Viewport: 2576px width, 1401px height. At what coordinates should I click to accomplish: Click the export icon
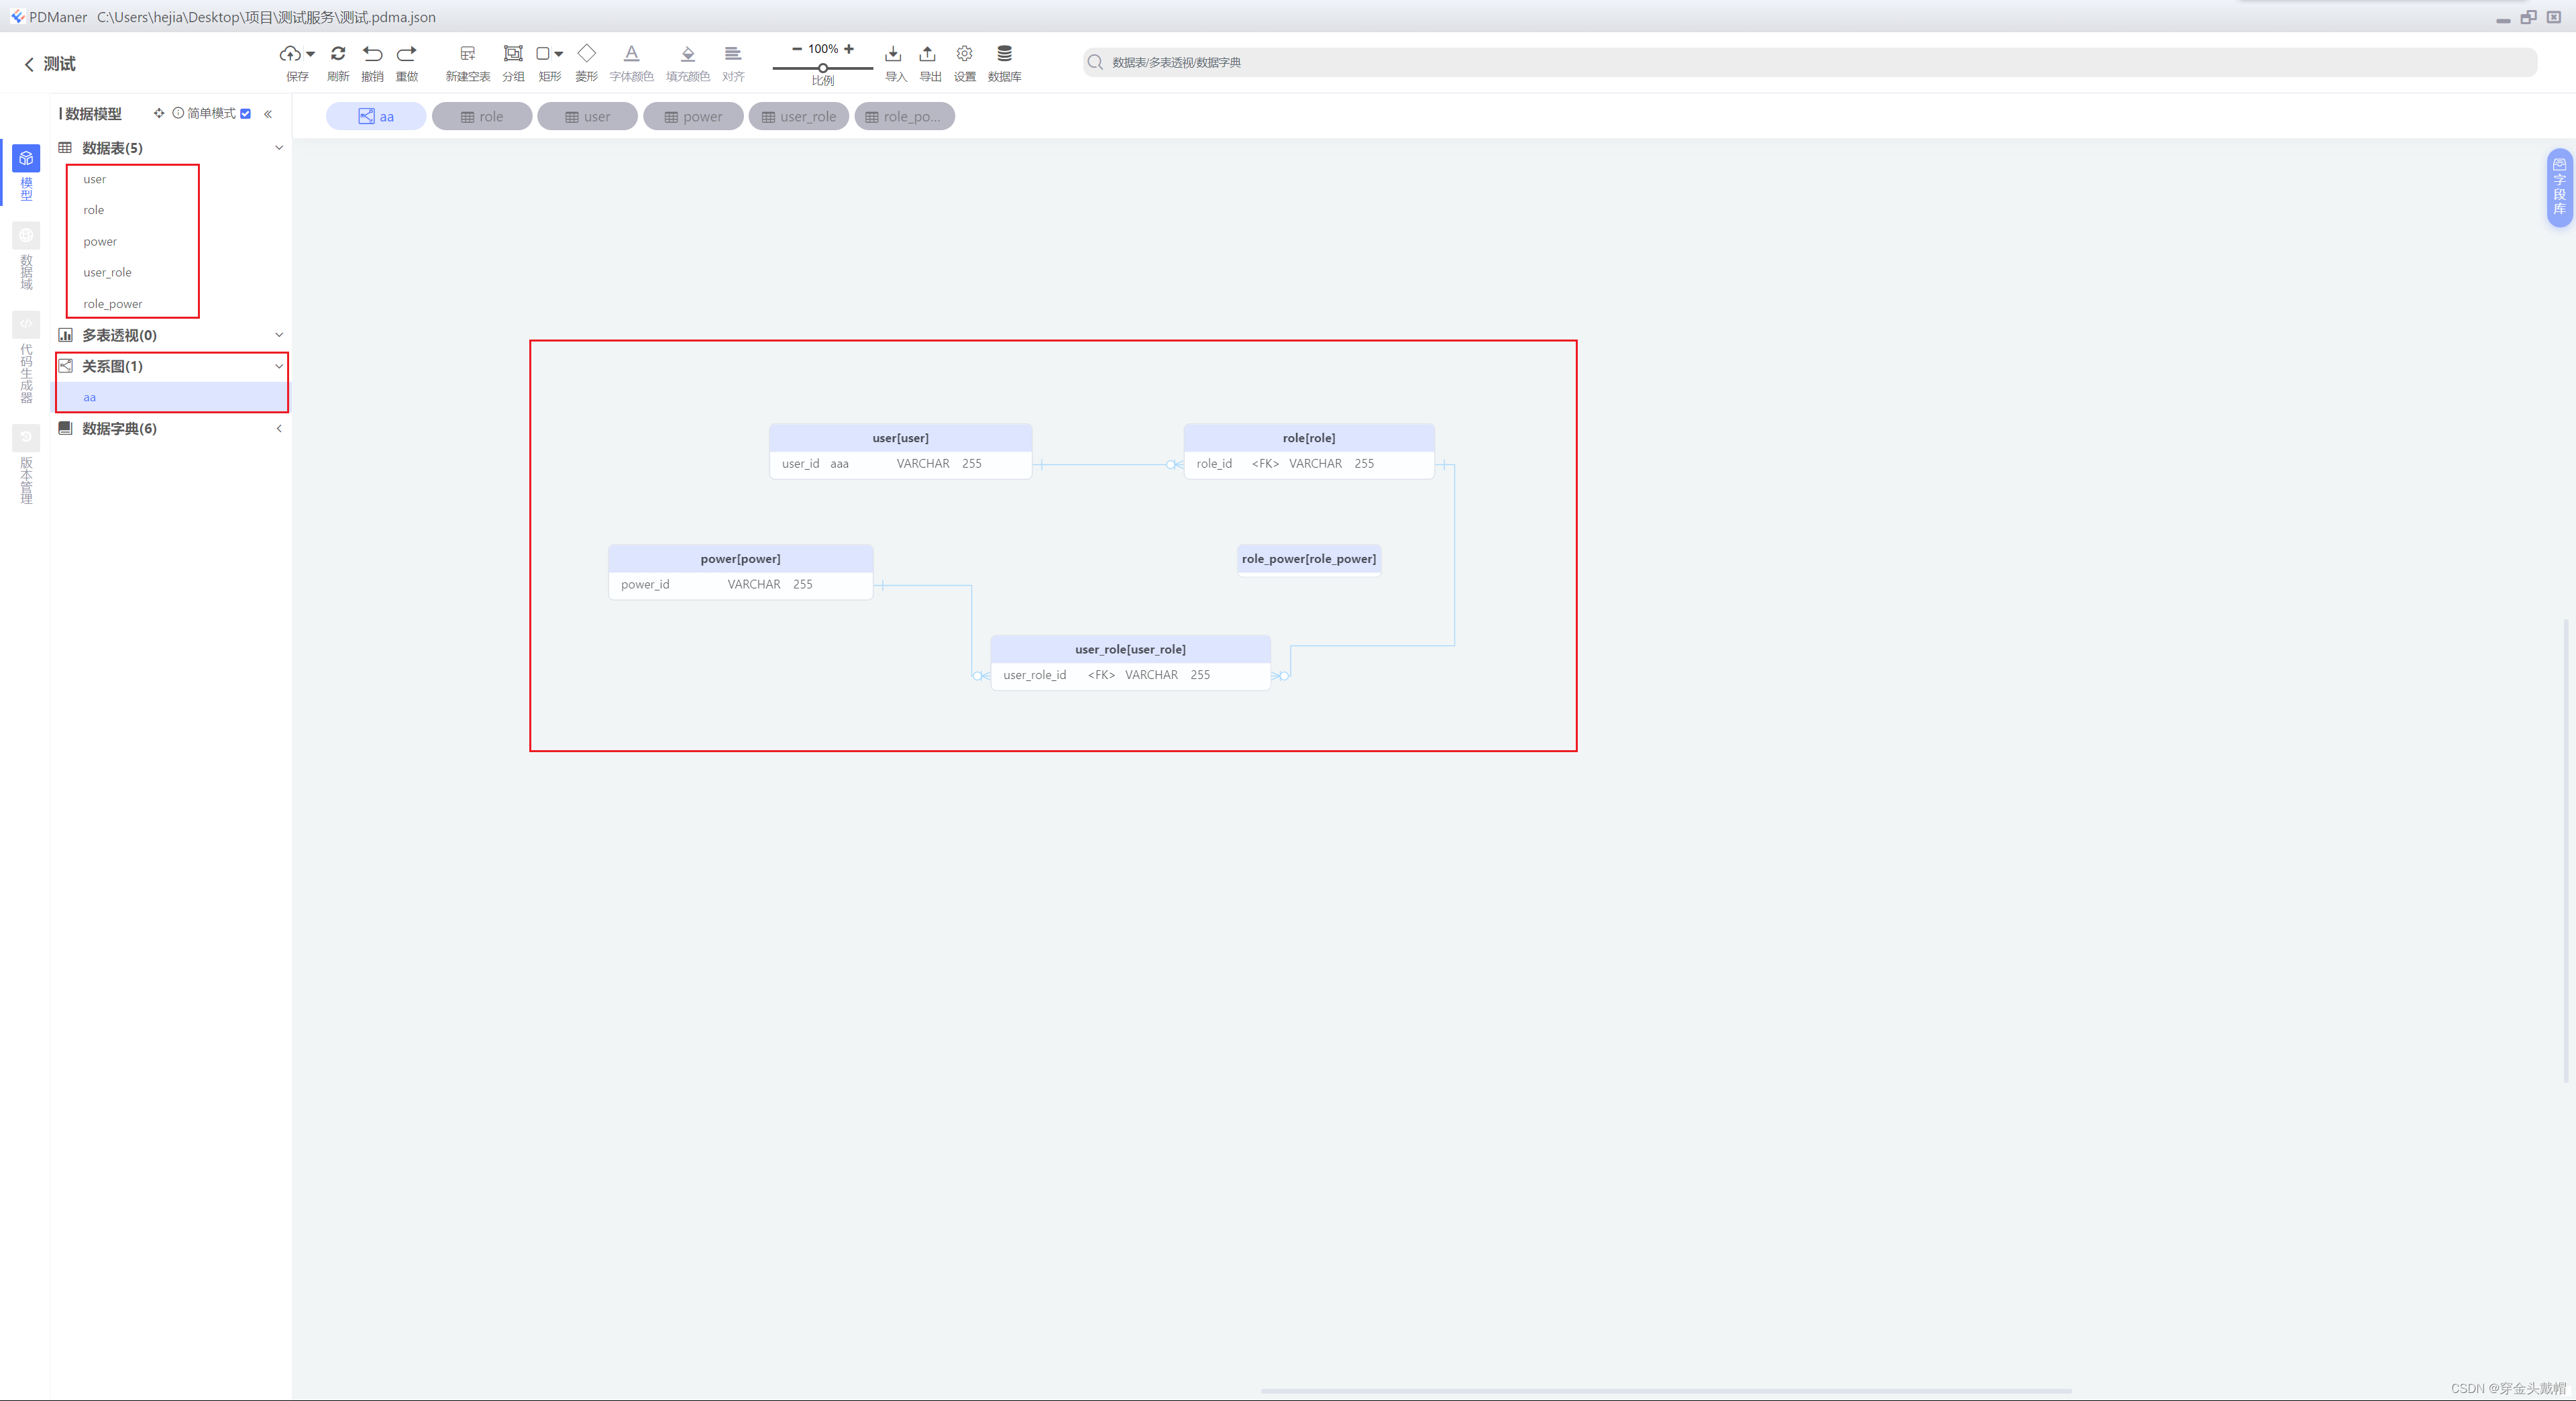point(928,54)
